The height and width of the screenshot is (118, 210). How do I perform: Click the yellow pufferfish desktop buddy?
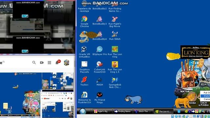(x=173, y=56)
